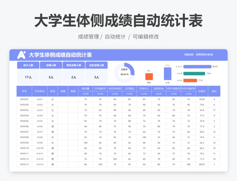Click the 1000米跑/秒 column header
The height and width of the screenshot is (181, 237).
174,89
